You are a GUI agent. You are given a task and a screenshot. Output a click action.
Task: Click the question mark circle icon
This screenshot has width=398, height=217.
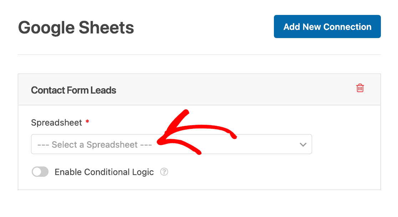(x=164, y=172)
